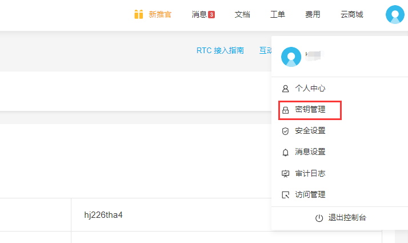This screenshot has height=243, width=408.
Task: Open the 消息 notifications badge
Action: coord(211,14)
